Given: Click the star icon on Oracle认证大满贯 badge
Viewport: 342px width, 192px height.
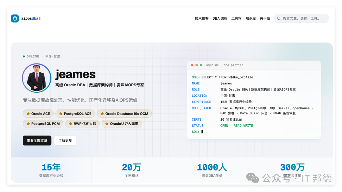Looking at the screenshot, I should point(107,123).
